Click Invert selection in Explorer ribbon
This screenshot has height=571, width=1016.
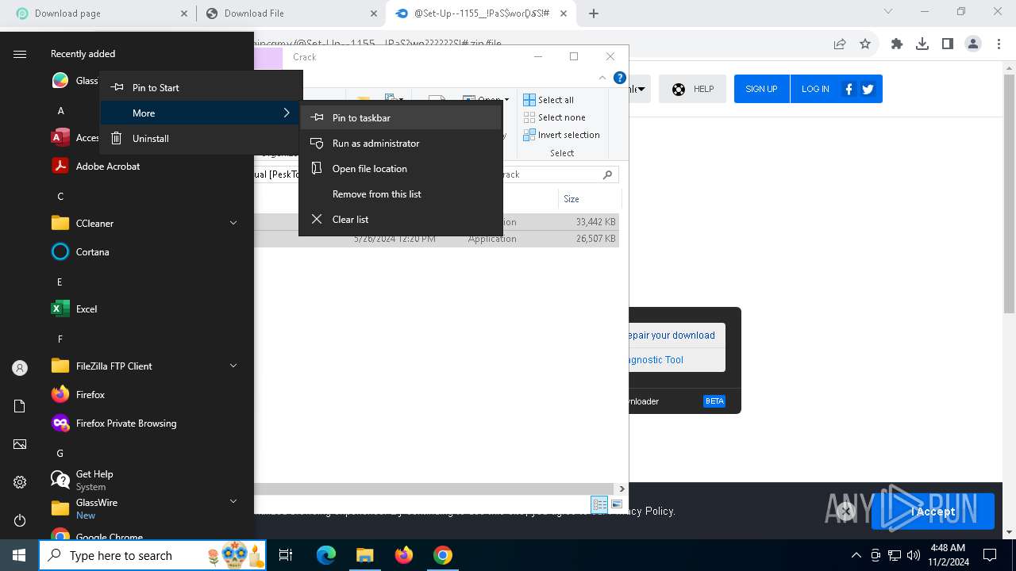point(561,135)
